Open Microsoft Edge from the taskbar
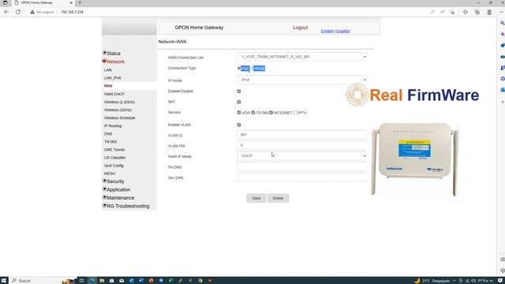Viewport: 505px width, 284px height. pos(92,281)
